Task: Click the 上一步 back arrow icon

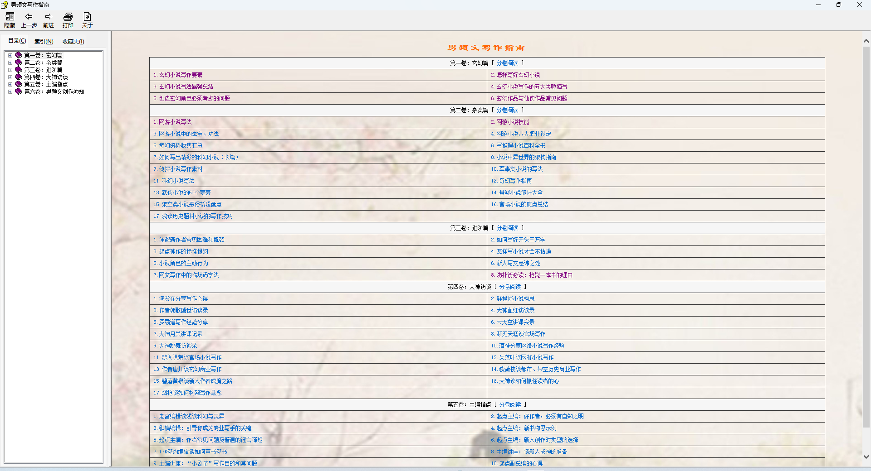Action: 29,17
